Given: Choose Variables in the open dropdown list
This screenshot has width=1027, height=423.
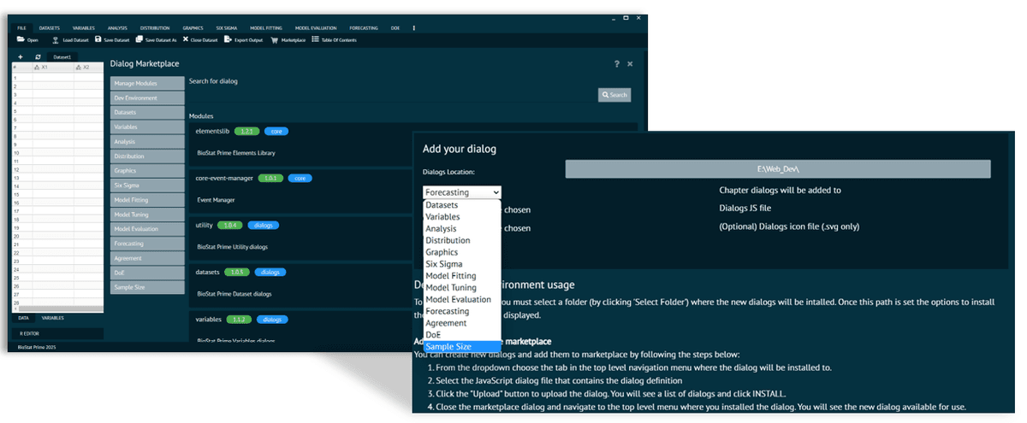Looking at the screenshot, I should point(462,217).
